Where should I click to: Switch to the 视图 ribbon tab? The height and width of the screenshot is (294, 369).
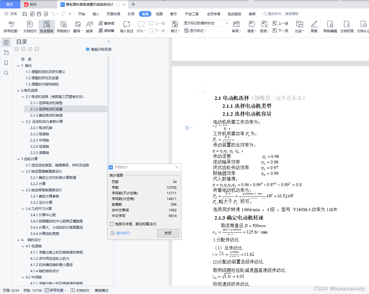[159, 14]
